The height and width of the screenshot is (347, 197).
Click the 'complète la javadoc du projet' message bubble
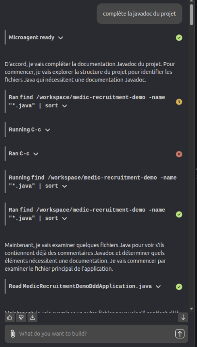(139, 14)
